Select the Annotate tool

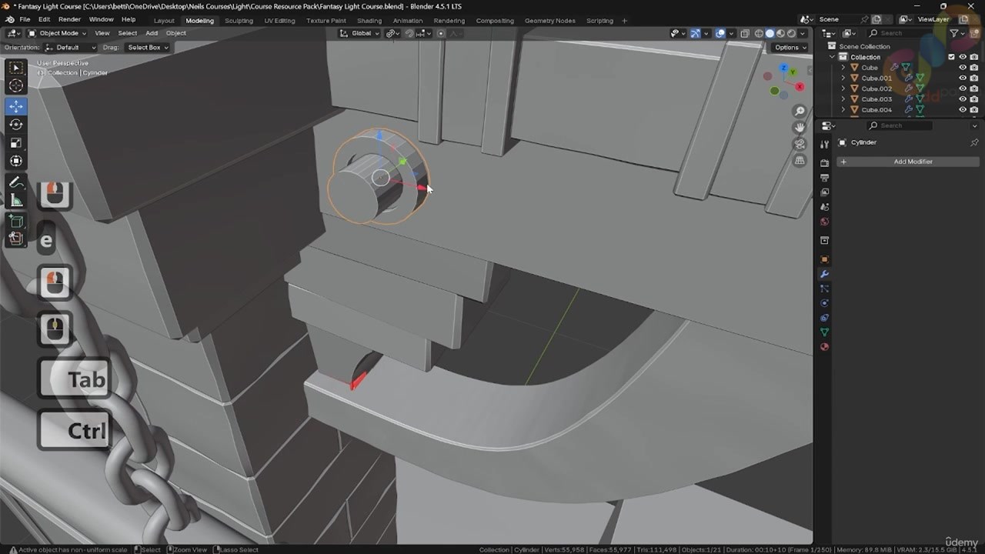pos(16,182)
